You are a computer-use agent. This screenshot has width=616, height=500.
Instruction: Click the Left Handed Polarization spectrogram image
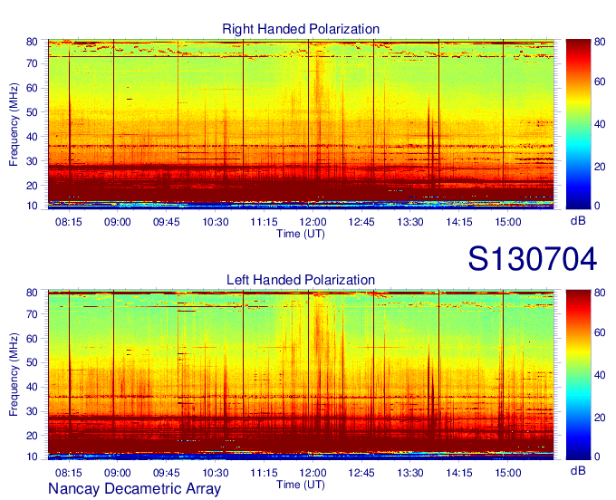coord(301,375)
